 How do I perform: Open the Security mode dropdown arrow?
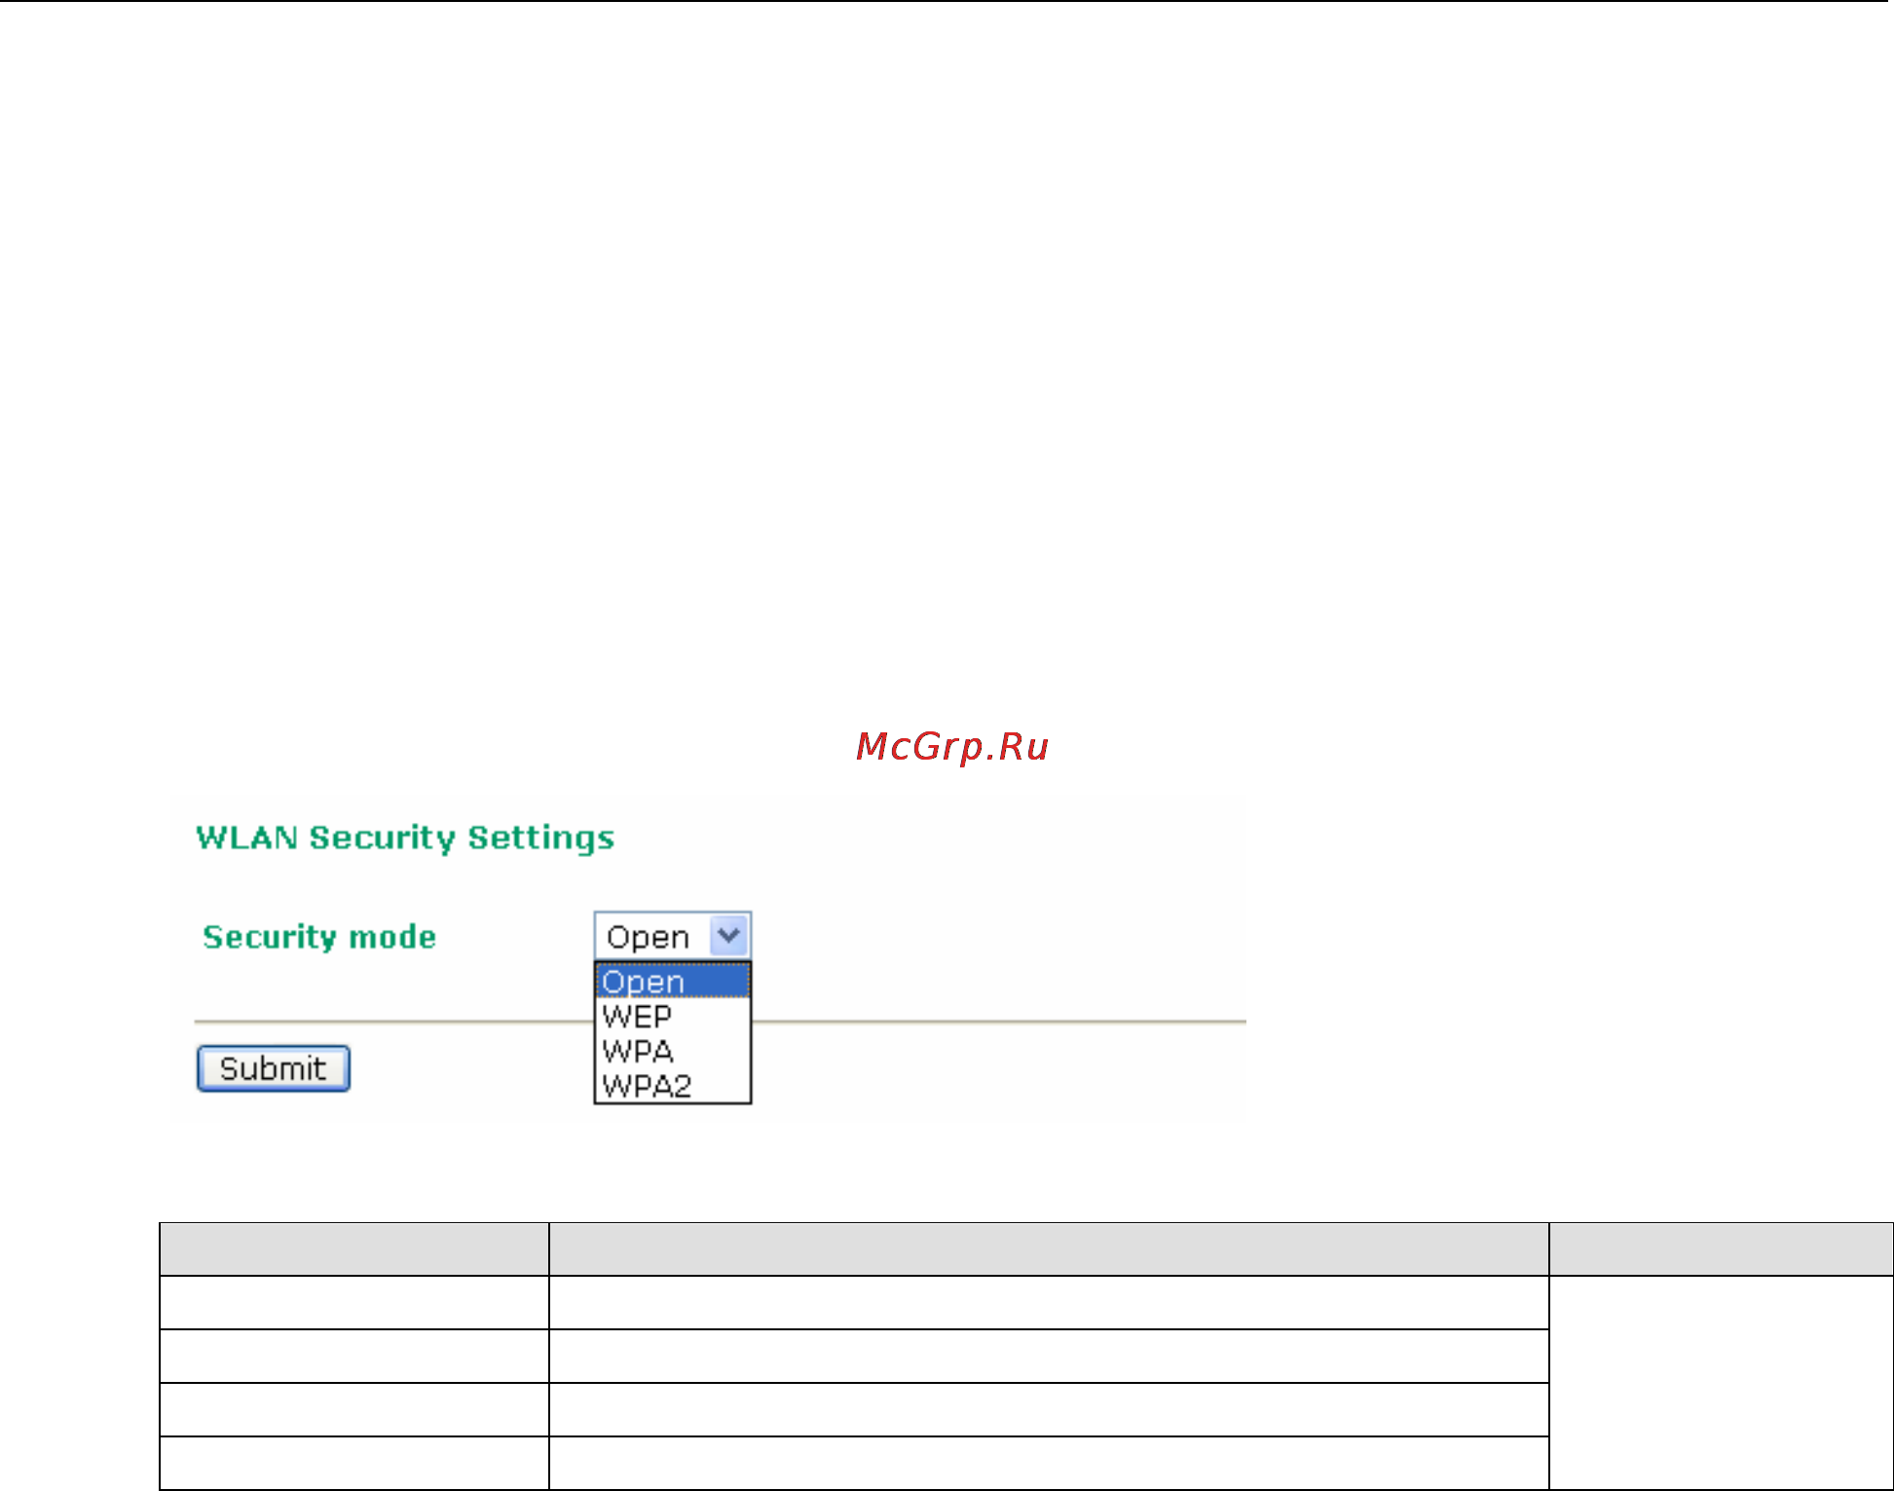point(728,936)
